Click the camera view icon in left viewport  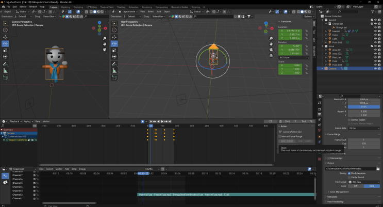coord(104,51)
